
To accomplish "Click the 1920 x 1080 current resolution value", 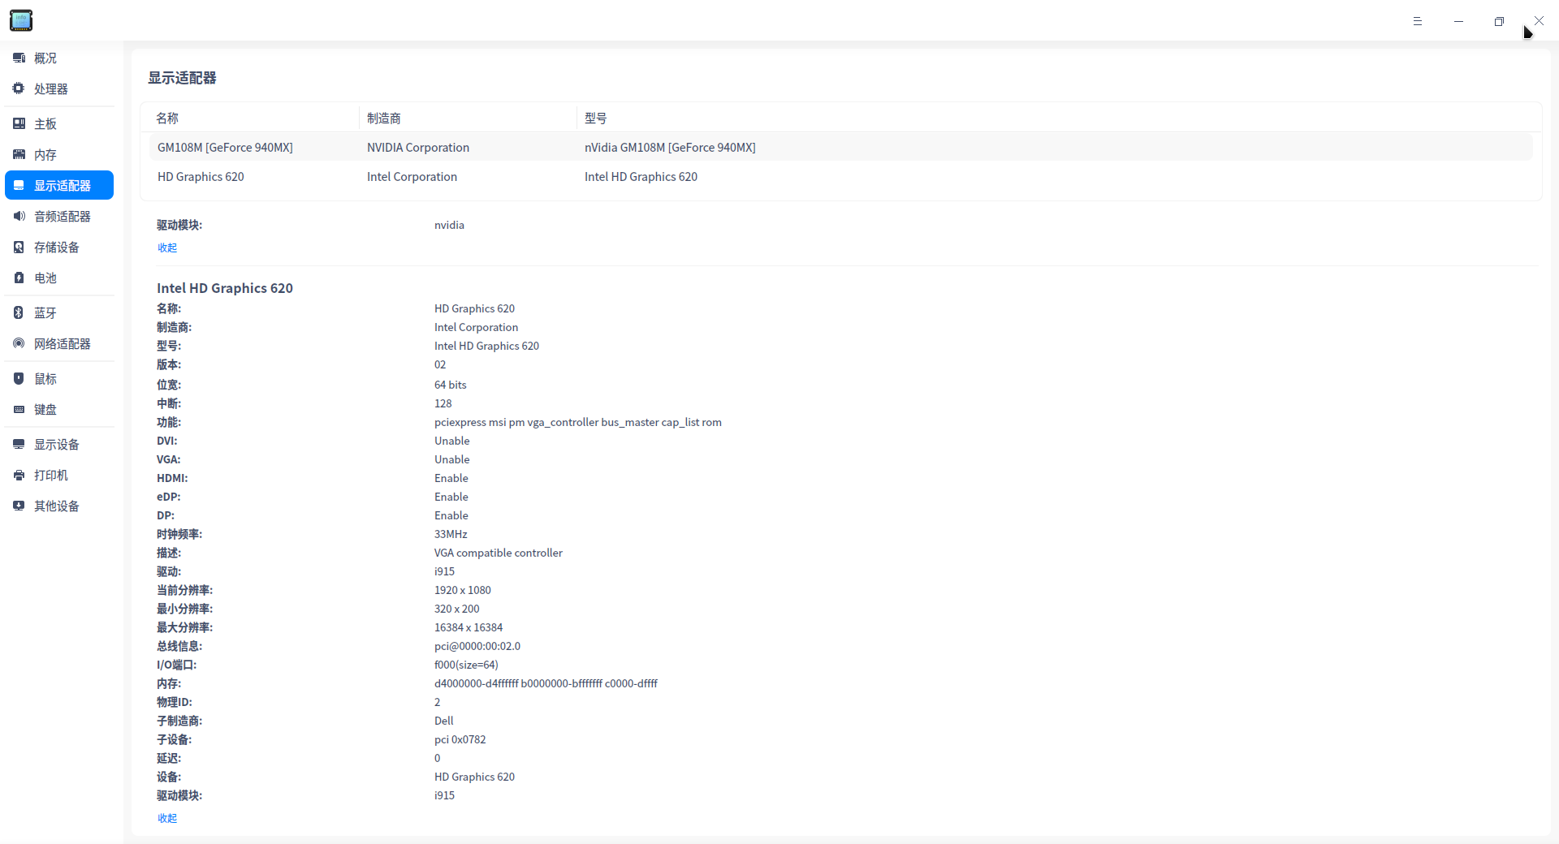I will coord(463,590).
